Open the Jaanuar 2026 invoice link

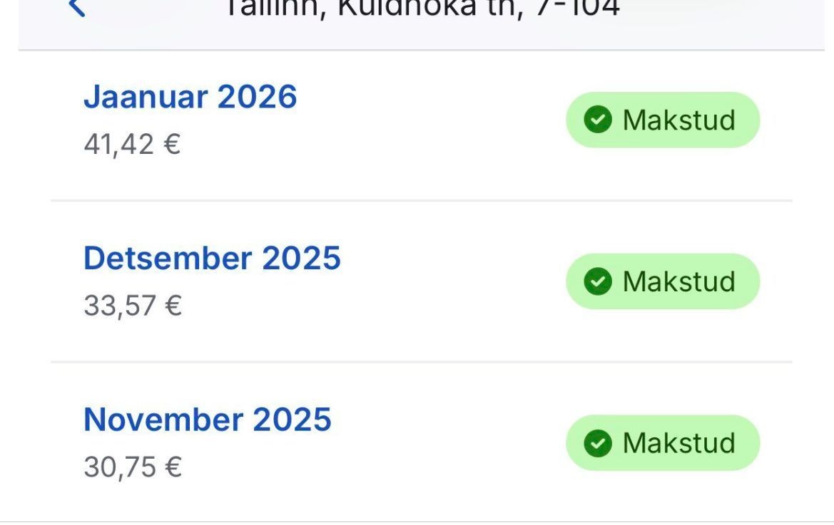coord(191,97)
